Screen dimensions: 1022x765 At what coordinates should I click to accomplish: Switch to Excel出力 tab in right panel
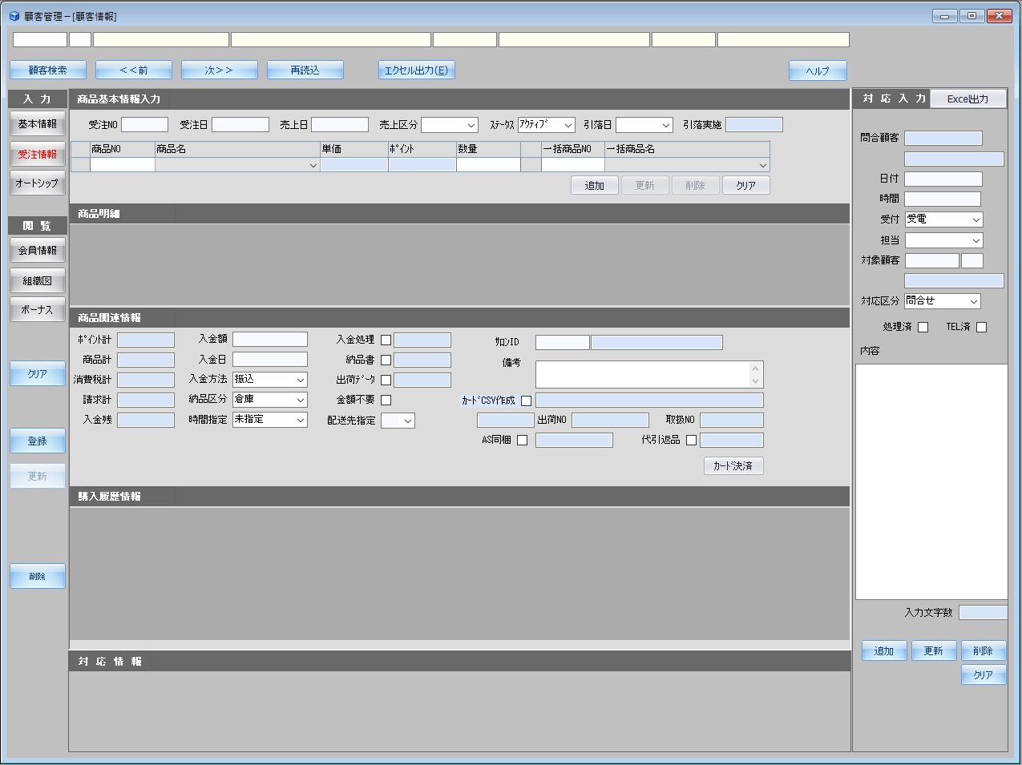click(x=967, y=99)
